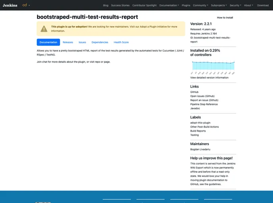Click the Jenkins logo in the header
Viewport: 273px width, 203px height.
point(10,5)
